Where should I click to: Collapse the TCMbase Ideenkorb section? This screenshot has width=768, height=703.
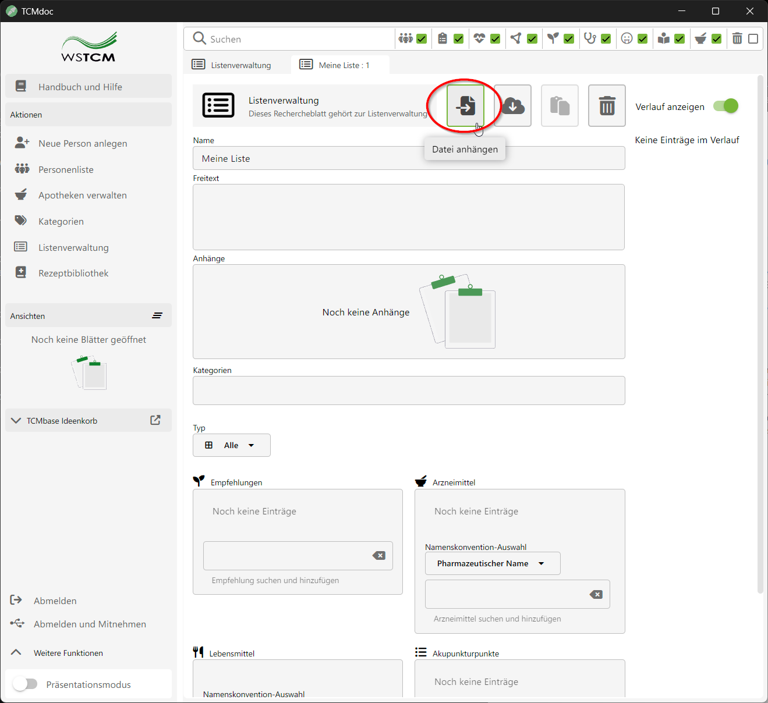coord(16,420)
